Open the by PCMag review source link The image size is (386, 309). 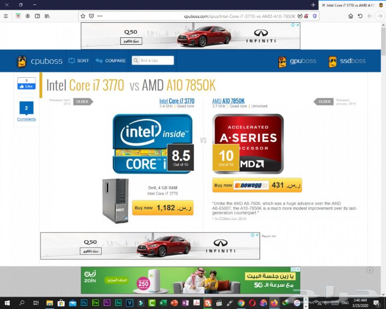click(x=231, y=218)
